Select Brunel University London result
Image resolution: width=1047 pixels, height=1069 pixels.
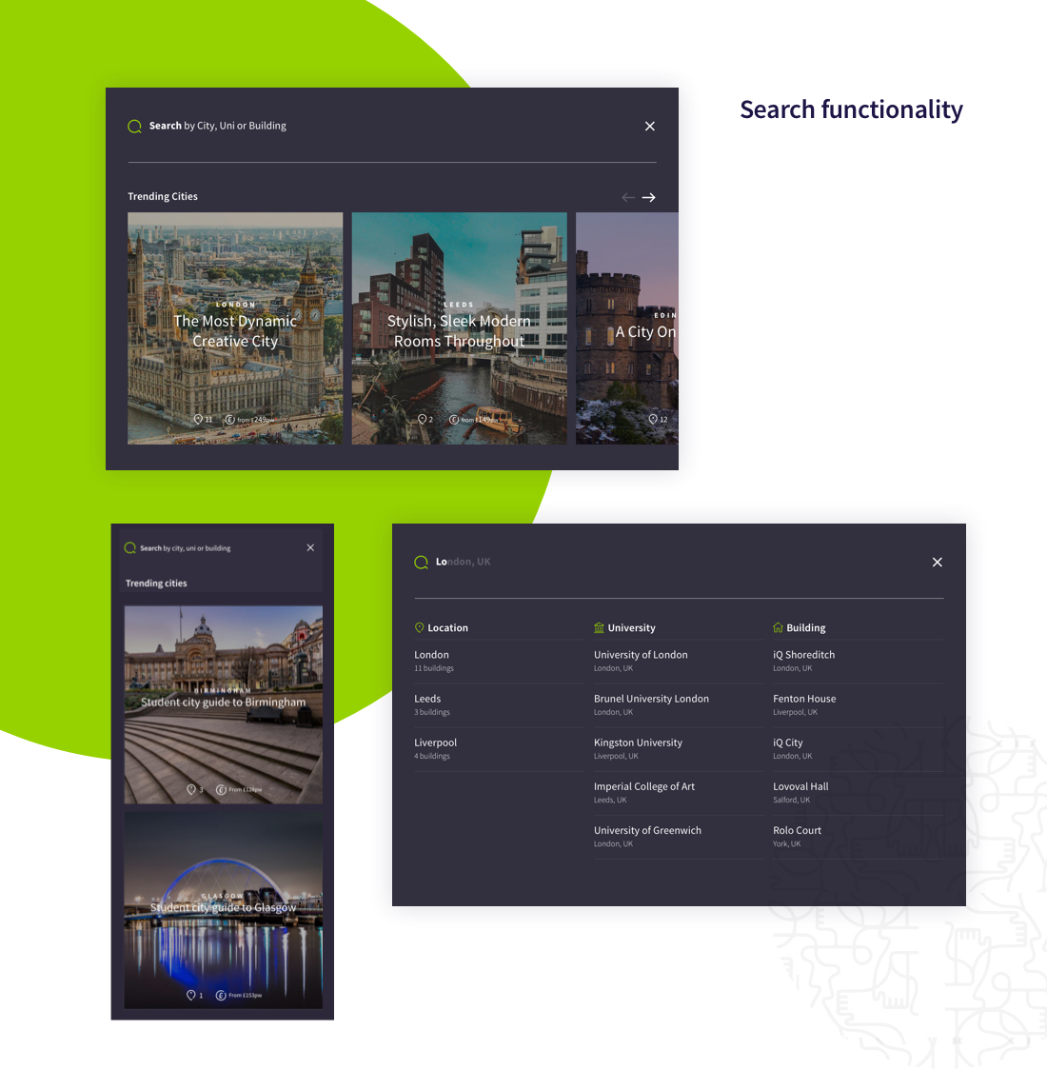point(679,705)
